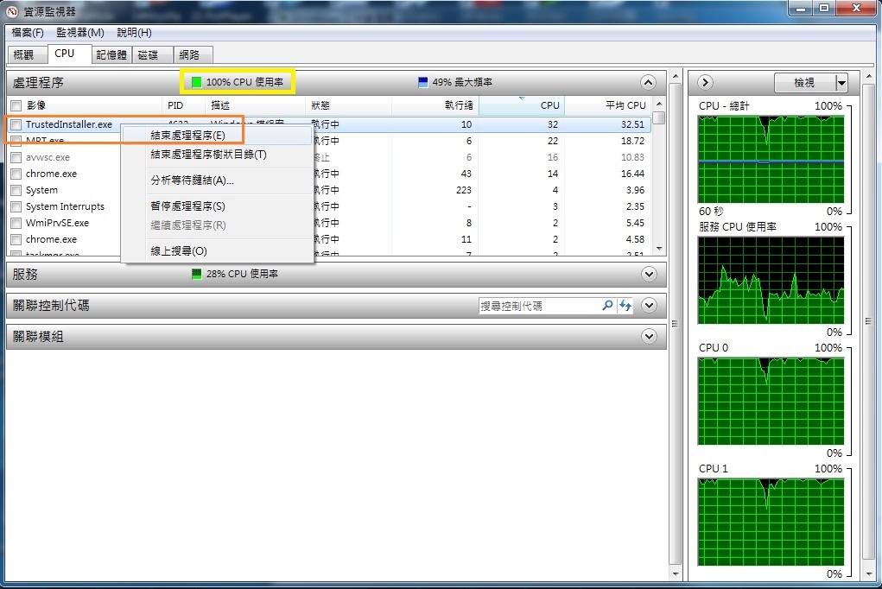This screenshot has height=589, width=882.
Task: Choose 結束處理程序樹狀目錄(T) from context menu
Action: tap(217, 155)
